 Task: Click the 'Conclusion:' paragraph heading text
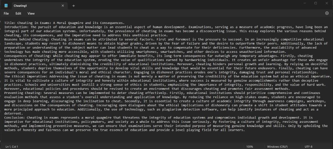click(15, 118)
